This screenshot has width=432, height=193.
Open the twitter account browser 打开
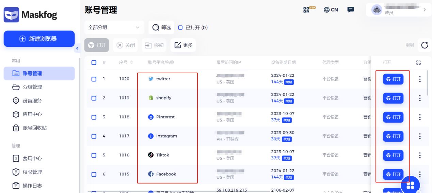(x=393, y=79)
